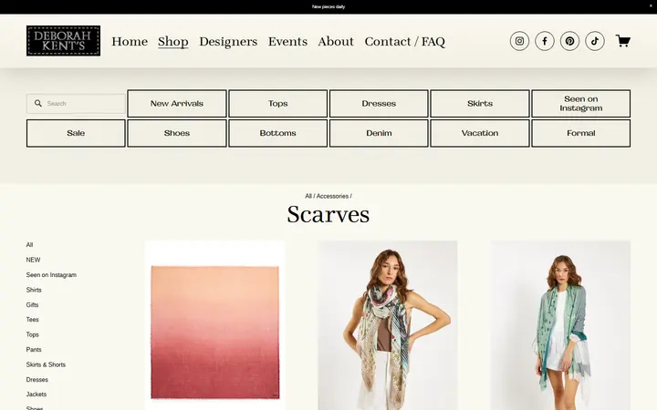The height and width of the screenshot is (410, 657).
Task: Browse the Vacation category button
Action: (x=480, y=133)
